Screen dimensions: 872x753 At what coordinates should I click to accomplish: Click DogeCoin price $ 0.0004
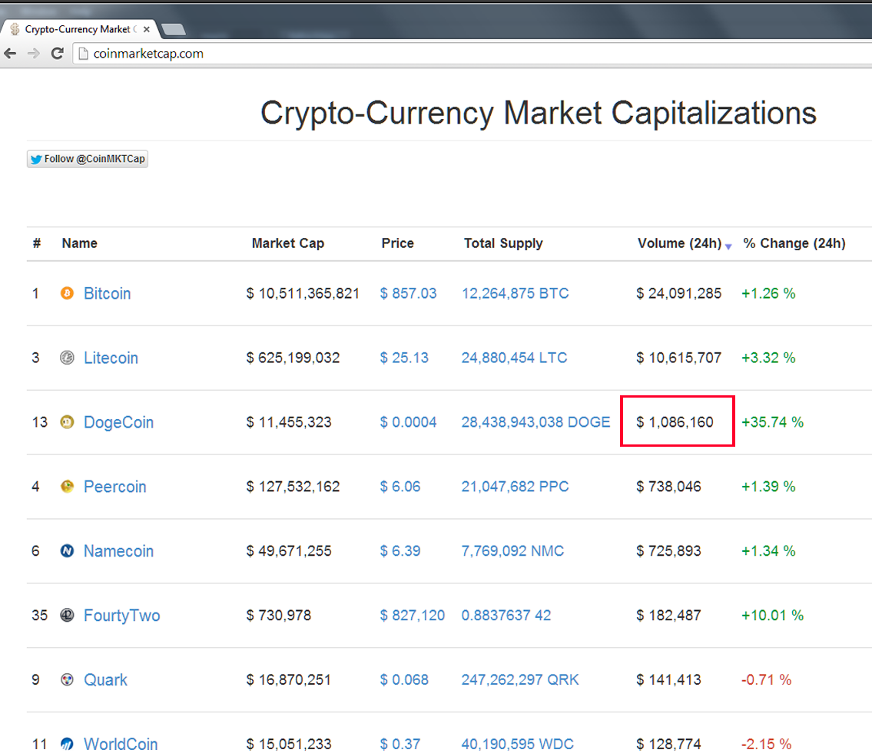point(408,422)
